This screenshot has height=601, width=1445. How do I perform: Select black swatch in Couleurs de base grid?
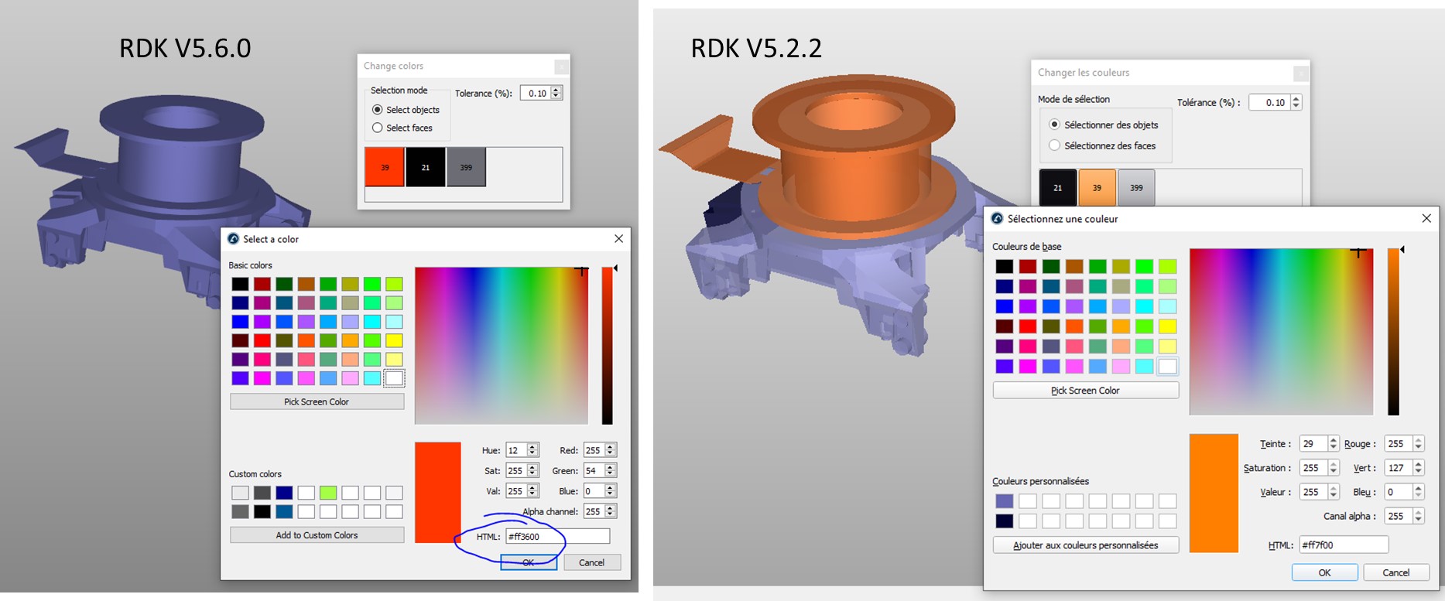[x=1004, y=266]
